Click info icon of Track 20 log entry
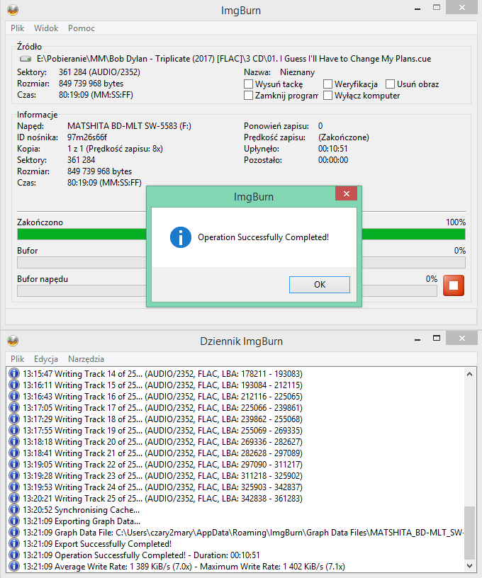482x578 pixels. click(x=13, y=442)
